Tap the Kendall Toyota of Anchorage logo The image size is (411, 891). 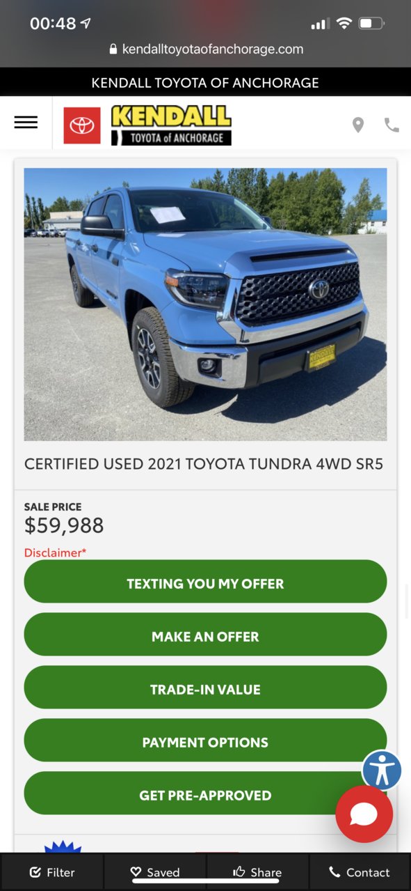coord(171,125)
